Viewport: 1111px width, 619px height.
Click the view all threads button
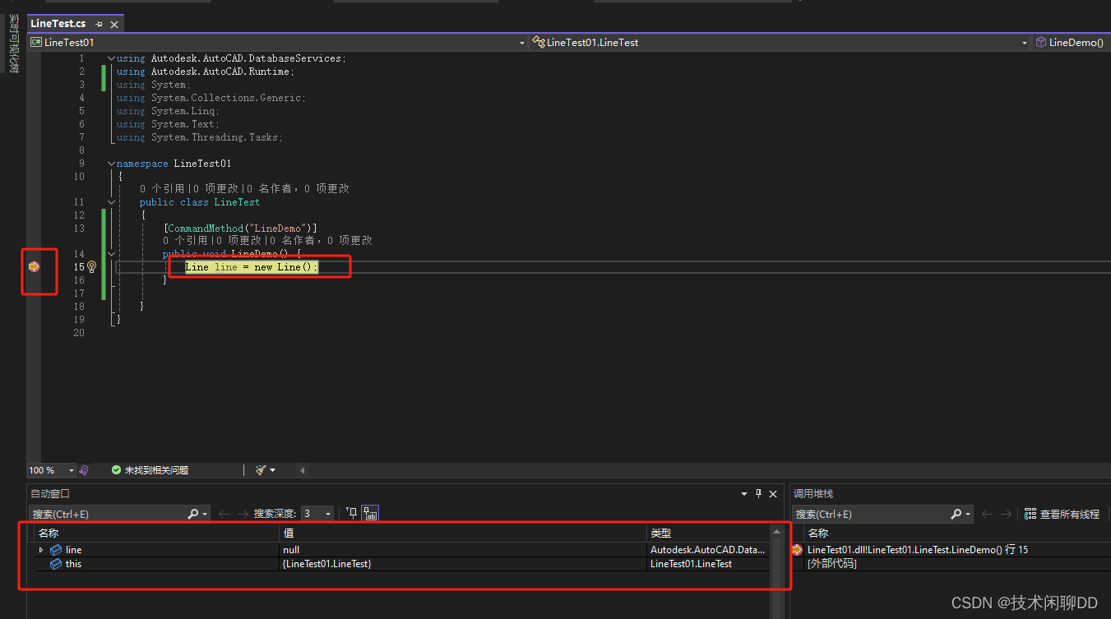pos(1062,514)
